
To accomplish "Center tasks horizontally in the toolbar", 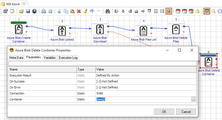I will [x=123, y=11].
